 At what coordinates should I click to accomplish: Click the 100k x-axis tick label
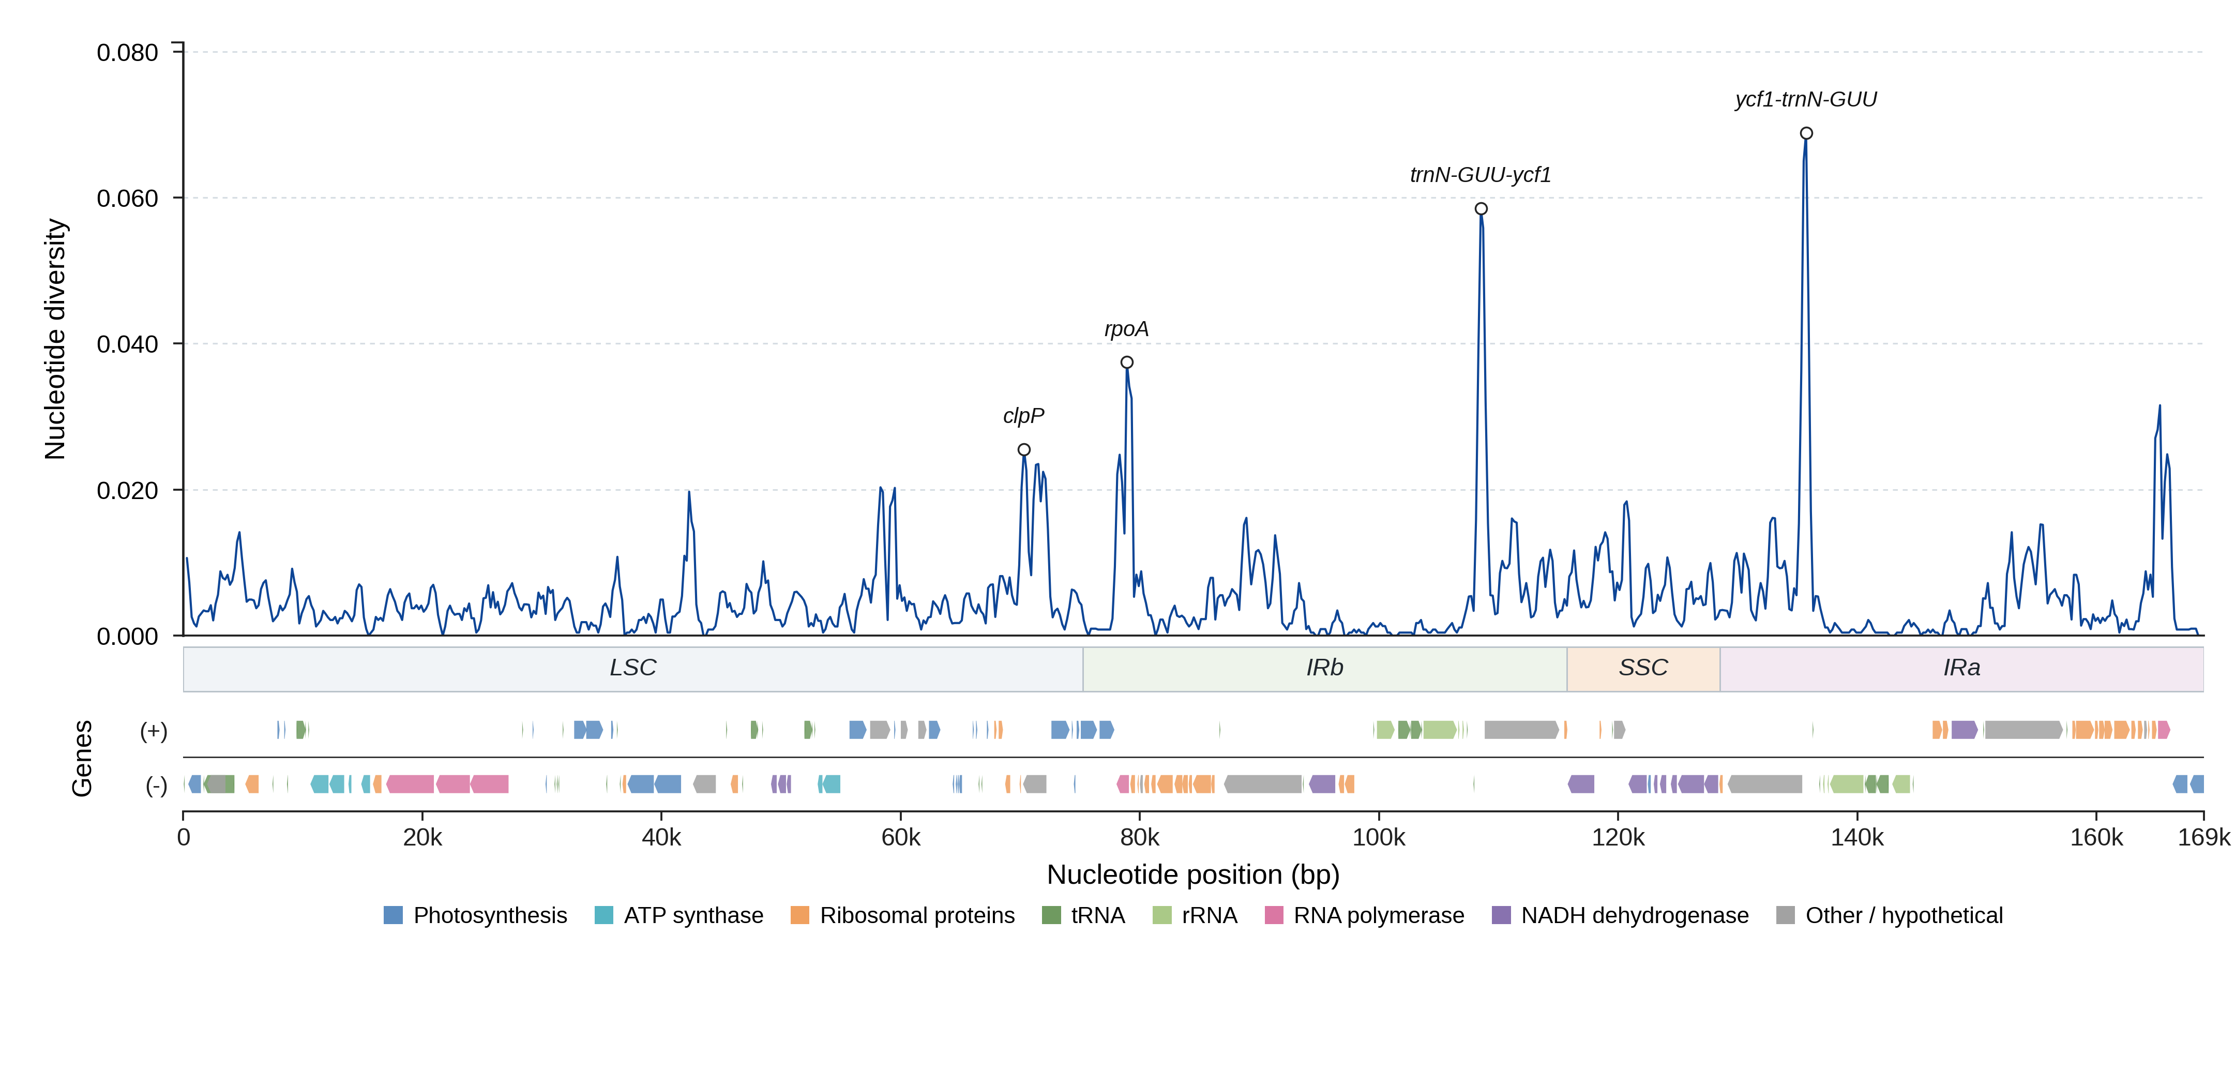[x=1379, y=838]
